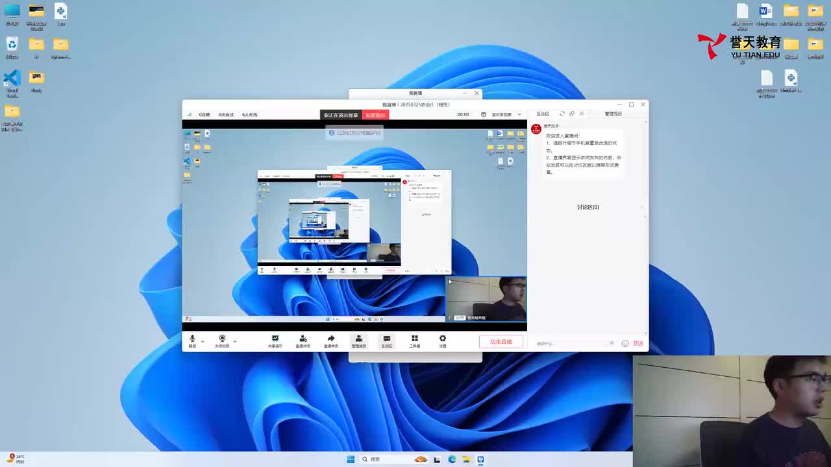This screenshot has height=467, width=831.
Task: Open Microsoft Edge from the taskbar
Action: pos(452,459)
